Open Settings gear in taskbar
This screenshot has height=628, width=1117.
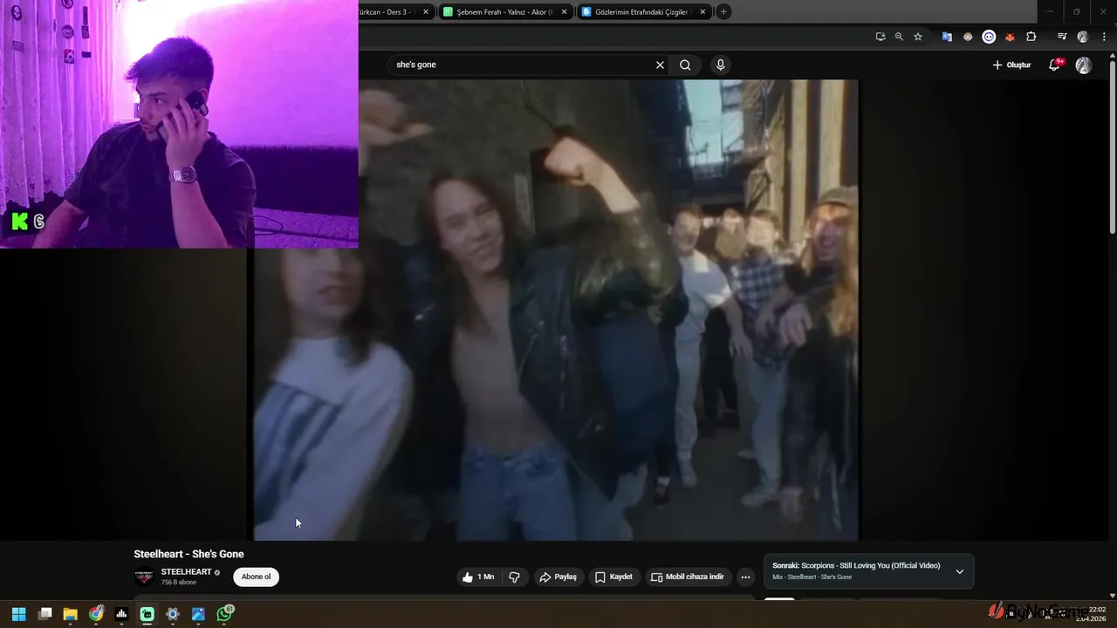pyautogui.click(x=173, y=614)
